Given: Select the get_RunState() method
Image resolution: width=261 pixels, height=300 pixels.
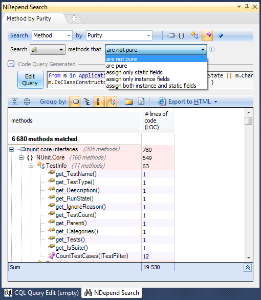Looking at the screenshot, I should (75, 198).
